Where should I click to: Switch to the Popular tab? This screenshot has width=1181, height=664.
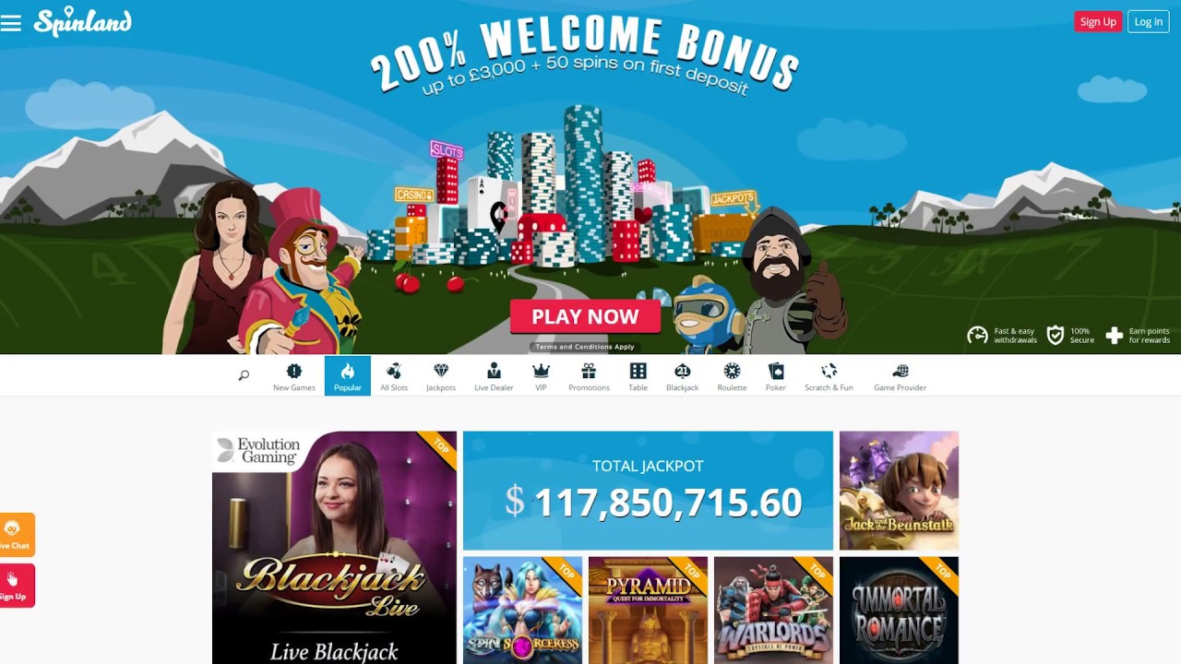[348, 376]
